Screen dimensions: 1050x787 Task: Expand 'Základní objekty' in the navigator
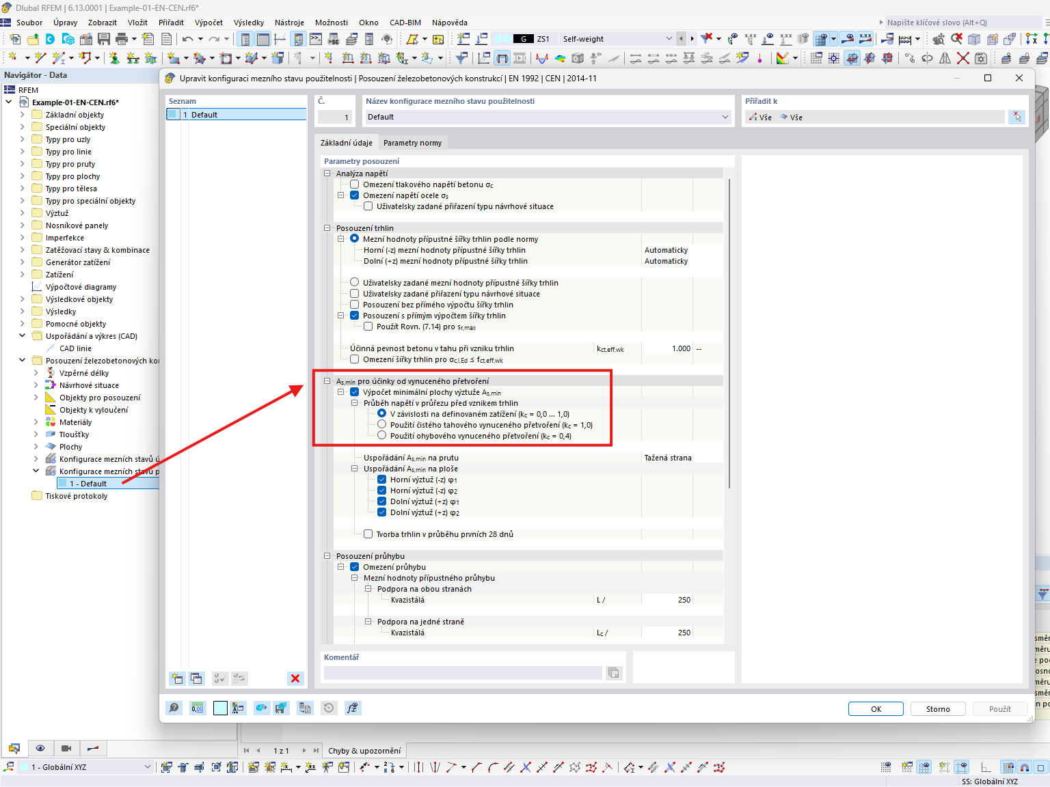pos(22,115)
